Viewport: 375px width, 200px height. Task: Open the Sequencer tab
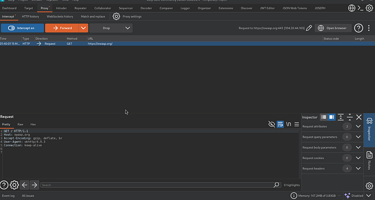126,8
